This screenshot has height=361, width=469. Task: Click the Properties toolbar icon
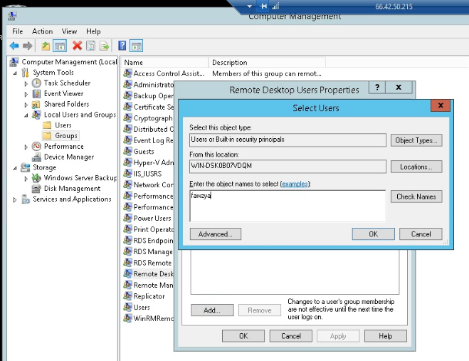click(90, 46)
